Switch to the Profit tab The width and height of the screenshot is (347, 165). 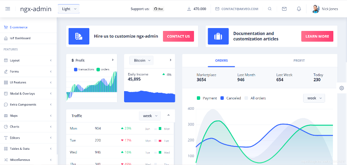[299, 61]
